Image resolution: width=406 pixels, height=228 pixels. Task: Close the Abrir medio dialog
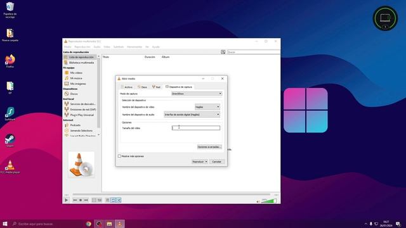click(223, 79)
